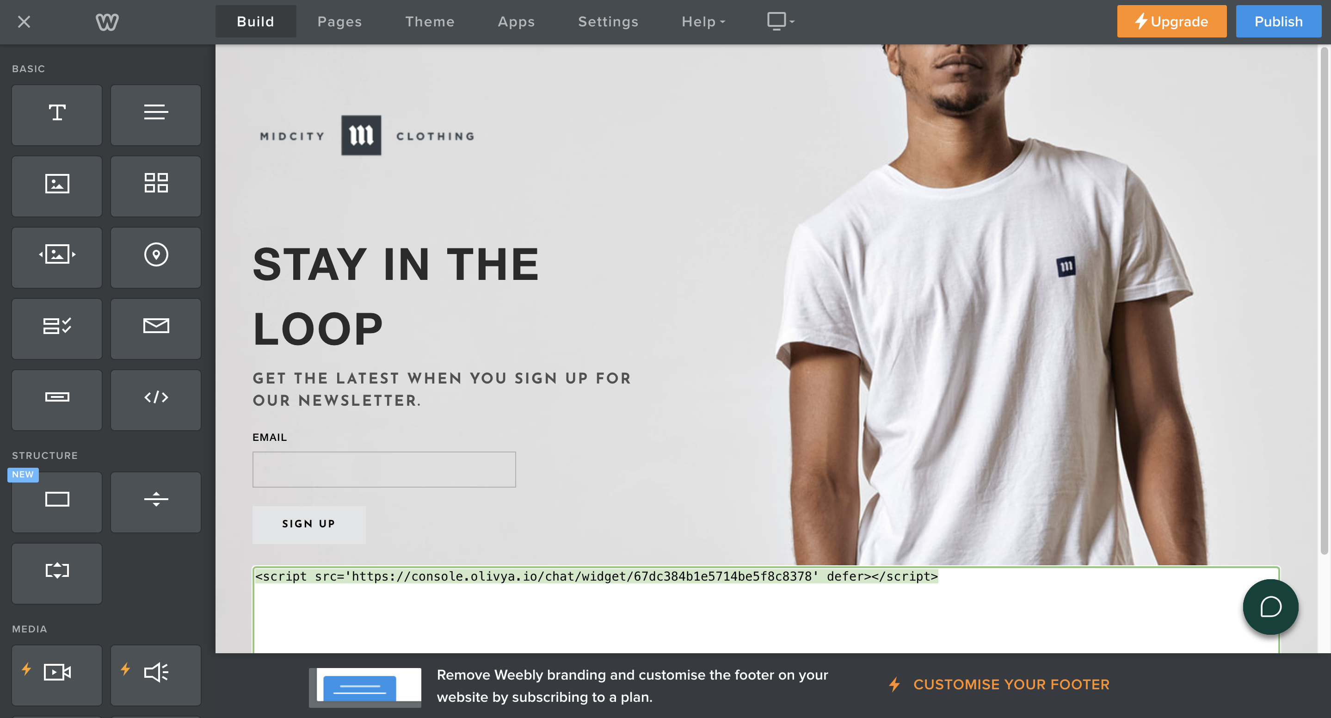Open the device preview dropdown
This screenshot has height=718, width=1331.
[780, 22]
